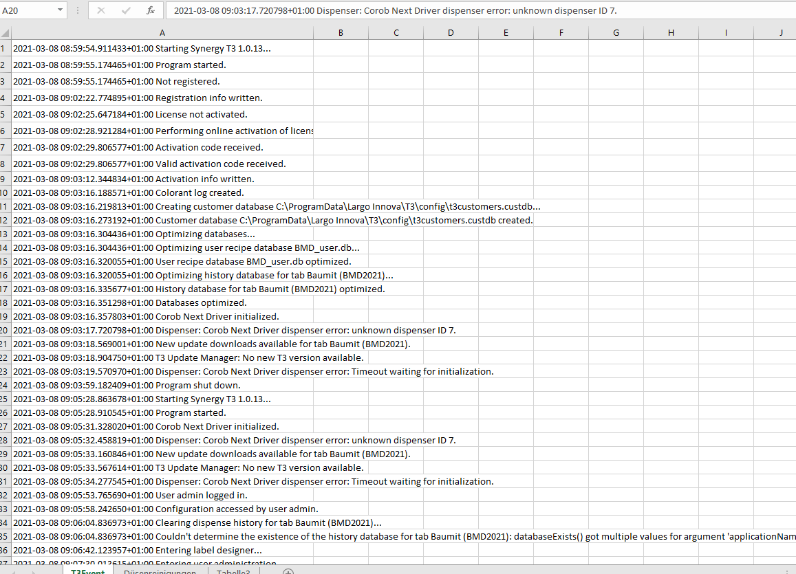Viewport: 796px width, 574px height.
Task: Select the 'Performing online activation' cell
Action: click(162, 131)
